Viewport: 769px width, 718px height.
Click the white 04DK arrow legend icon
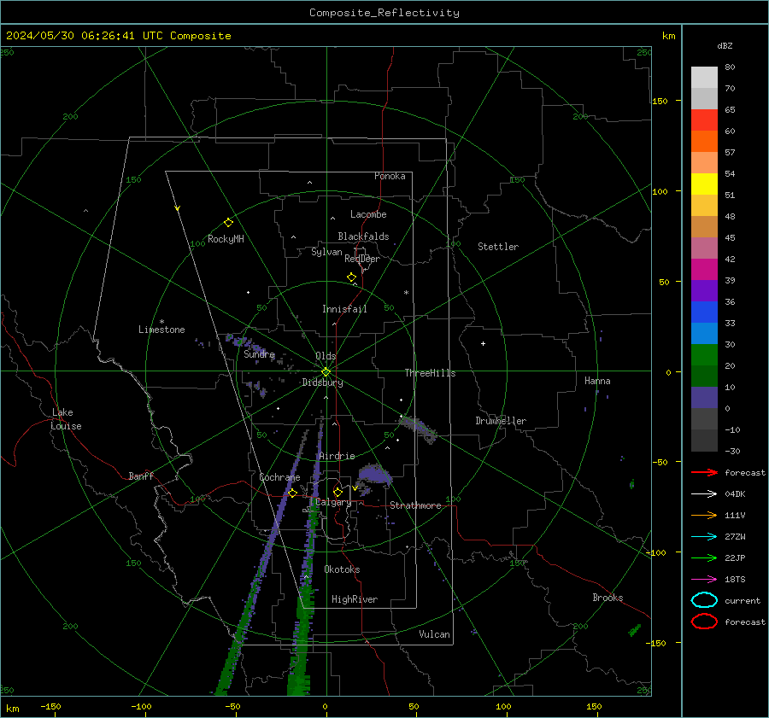[704, 494]
